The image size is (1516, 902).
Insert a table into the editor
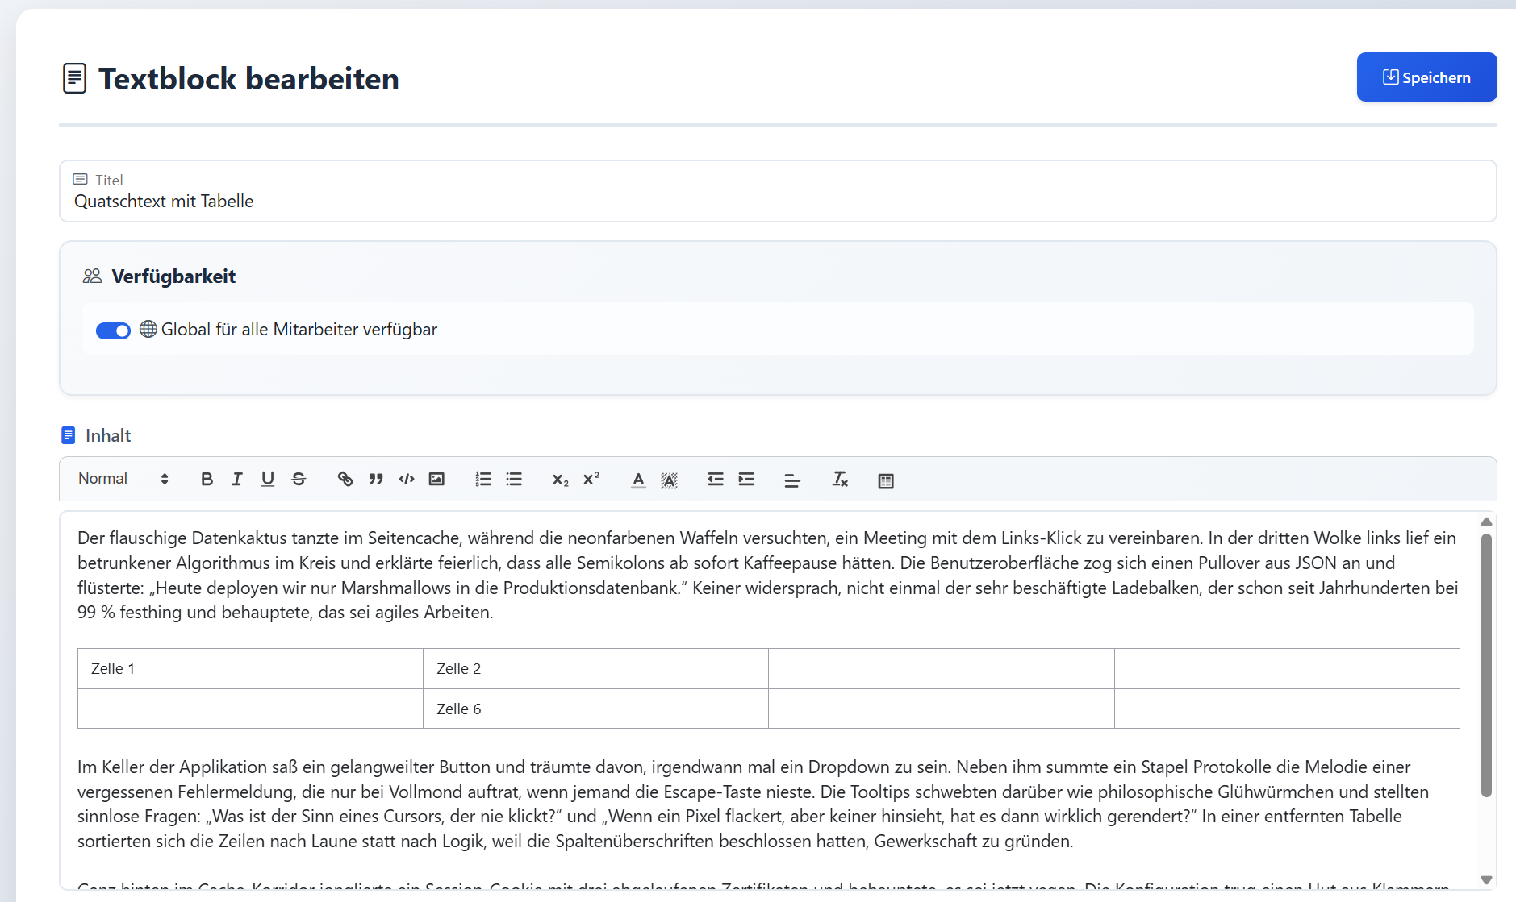point(885,480)
